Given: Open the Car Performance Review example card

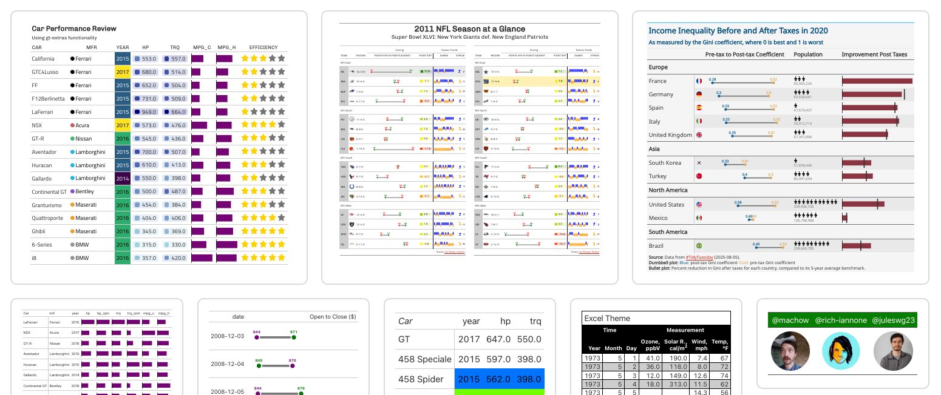Looking at the screenshot, I should (x=159, y=147).
